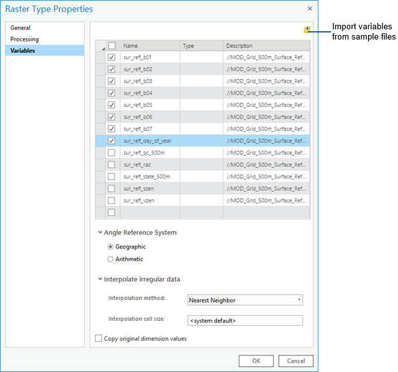Open the Processing tab
Image resolution: width=398 pixels, height=372 pixels.
[x=24, y=39]
